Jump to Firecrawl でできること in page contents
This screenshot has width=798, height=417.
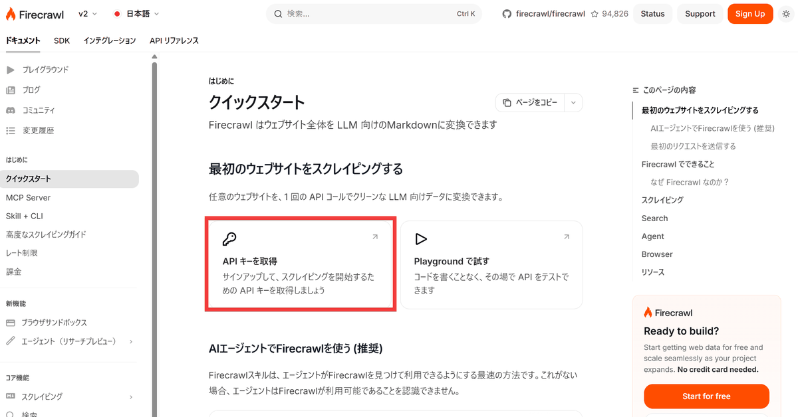point(678,164)
